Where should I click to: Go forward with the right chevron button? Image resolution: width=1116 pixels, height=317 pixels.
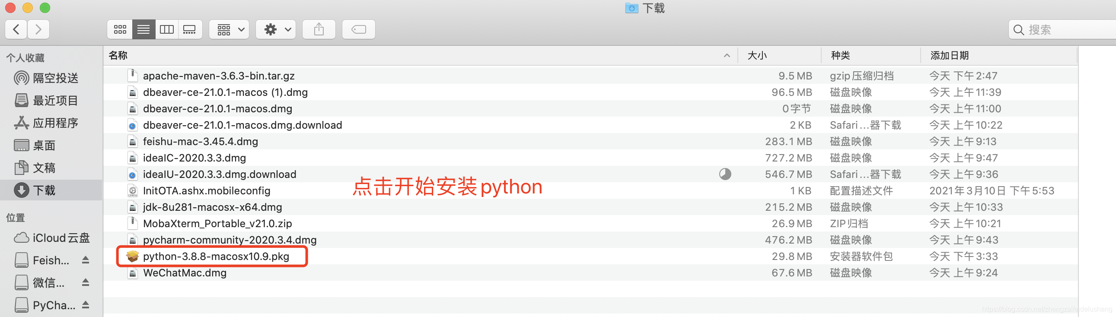click(x=38, y=29)
